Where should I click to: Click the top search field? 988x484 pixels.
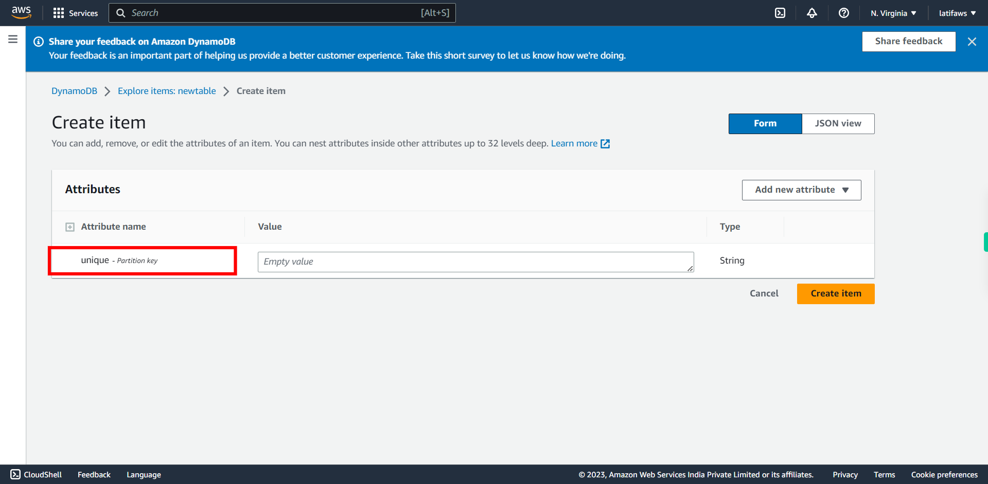[282, 13]
